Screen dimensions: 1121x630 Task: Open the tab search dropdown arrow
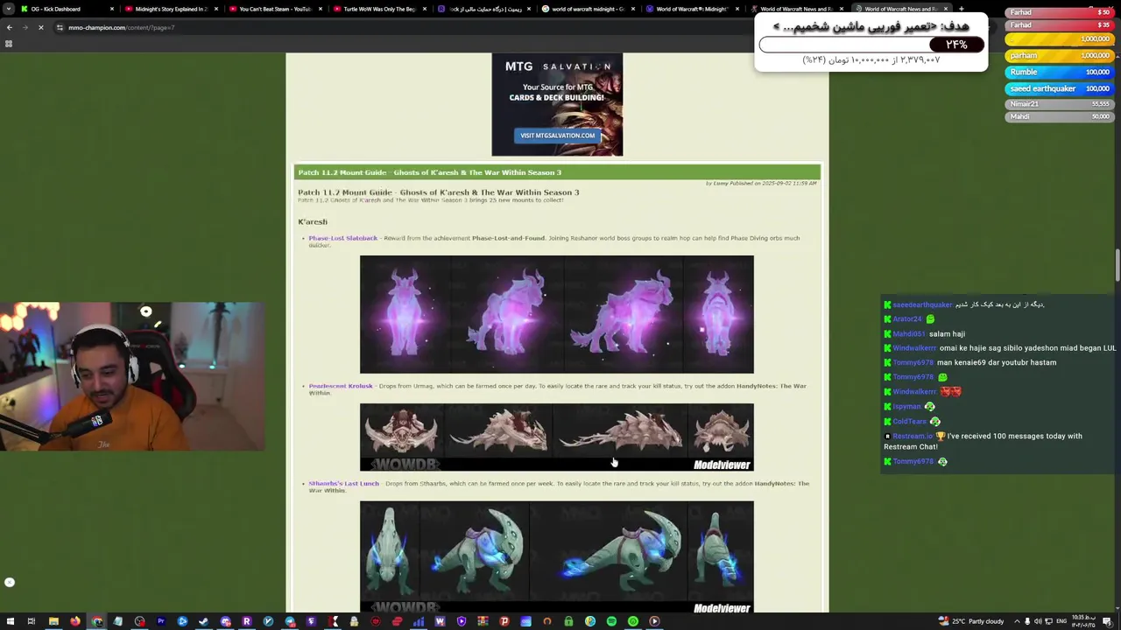[9, 9]
